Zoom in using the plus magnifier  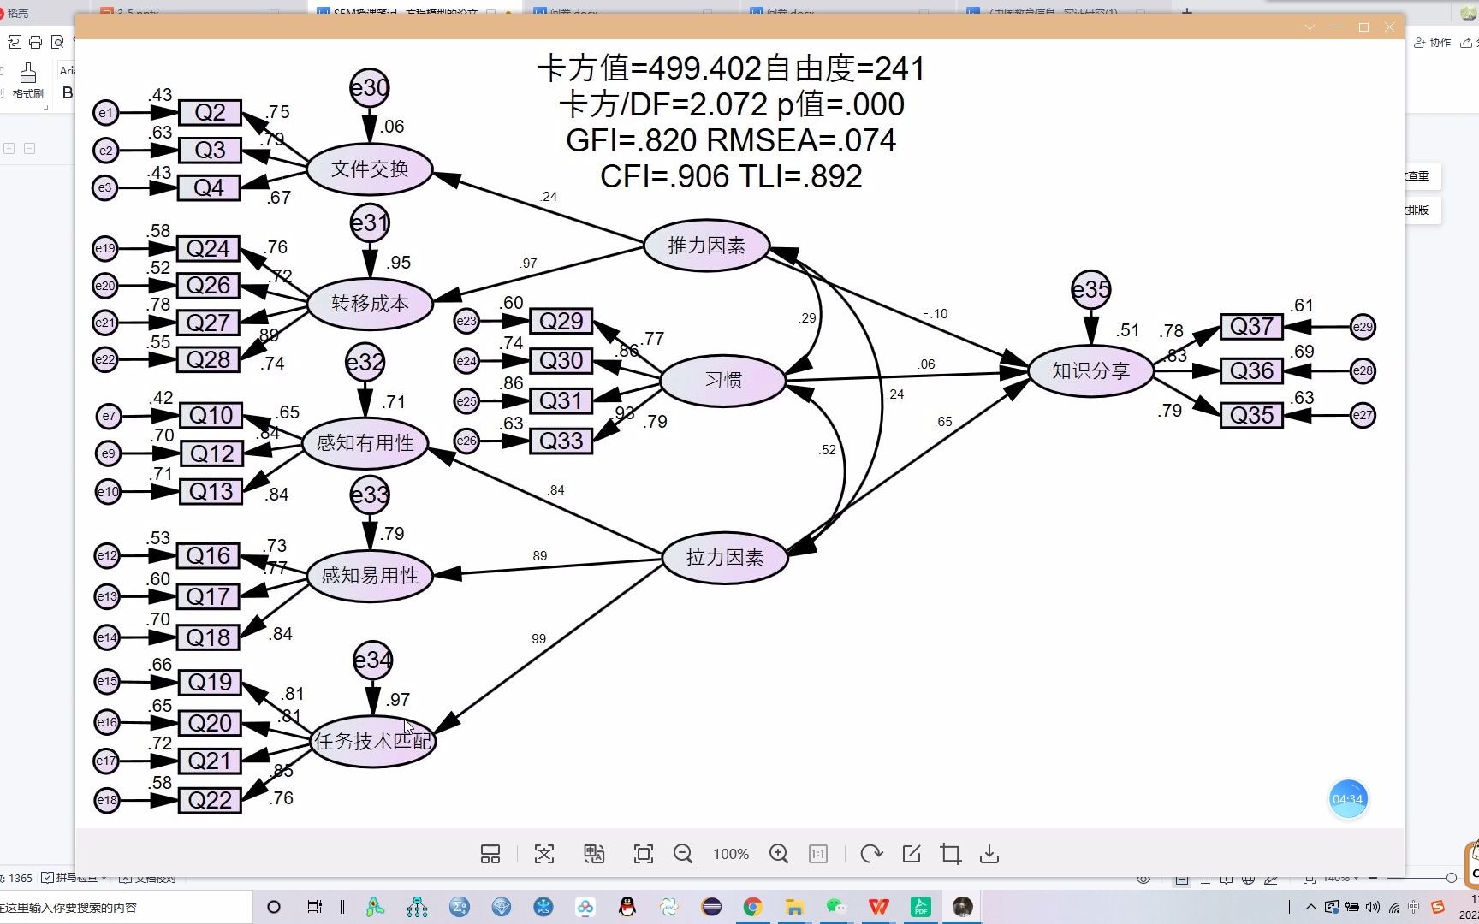[x=779, y=854]
